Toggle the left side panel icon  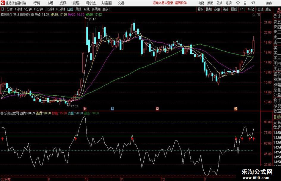coord(2,9)
